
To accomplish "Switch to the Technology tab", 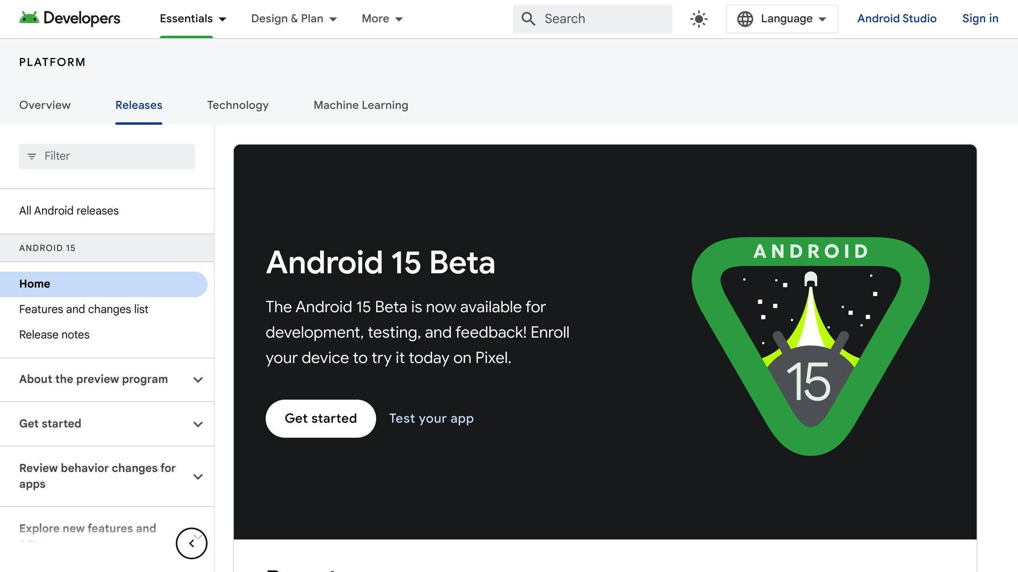I will 238,105.
